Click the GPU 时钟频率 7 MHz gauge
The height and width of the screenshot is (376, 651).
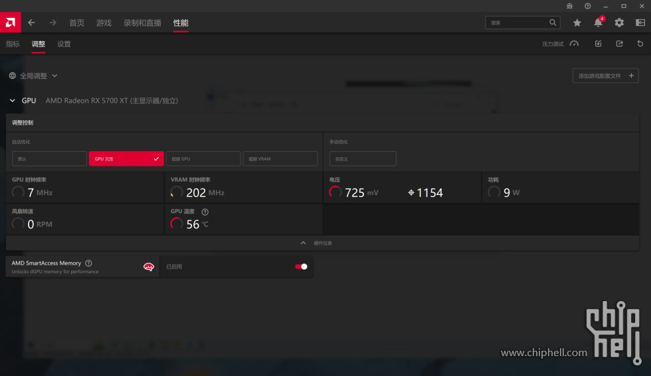tap(18, 192)
